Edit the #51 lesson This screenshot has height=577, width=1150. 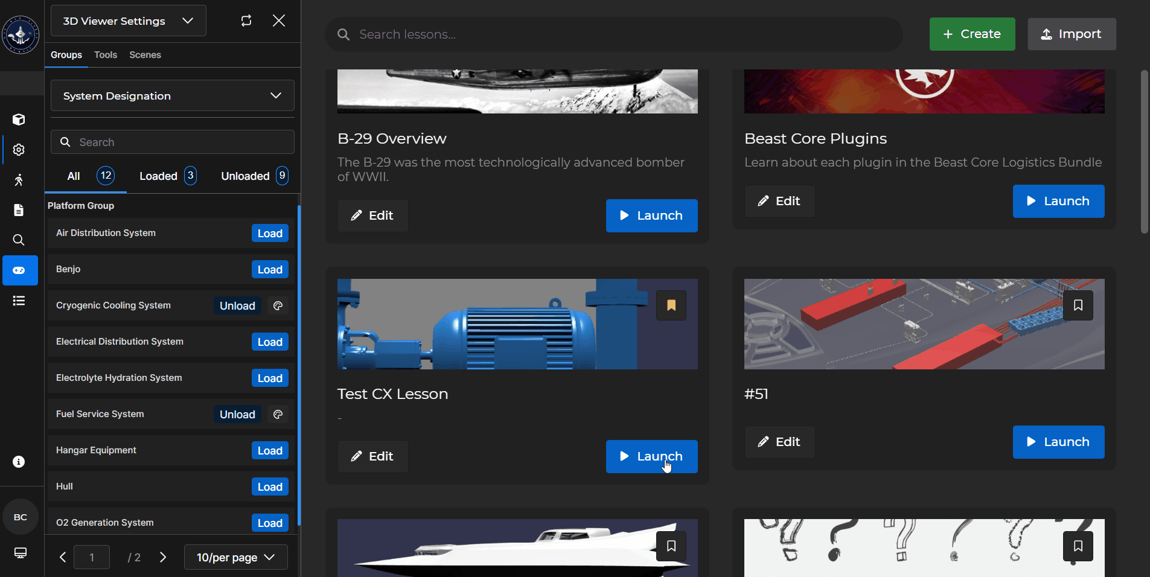pyautogui.click(x=779, y=442)
